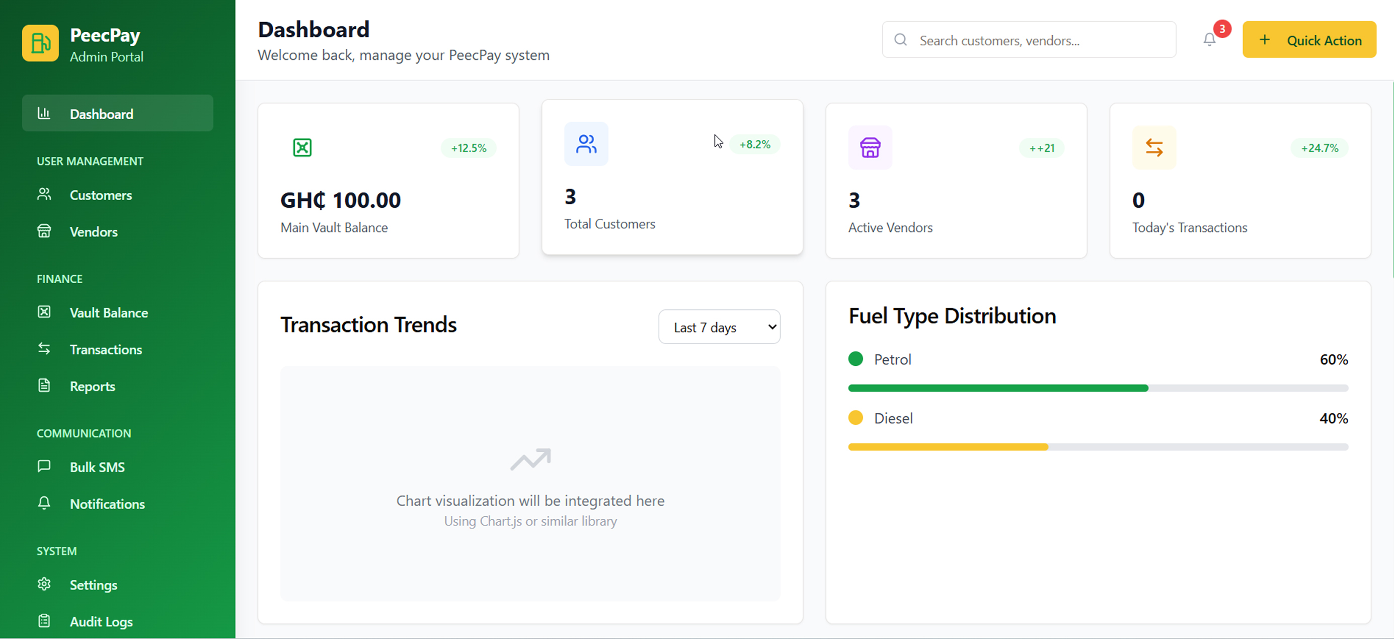Image resolution: width=1394 pixels, height=639 pixels.
Task: Open Vault Balance via its sidebar icon
Action: tap(44, 312)
